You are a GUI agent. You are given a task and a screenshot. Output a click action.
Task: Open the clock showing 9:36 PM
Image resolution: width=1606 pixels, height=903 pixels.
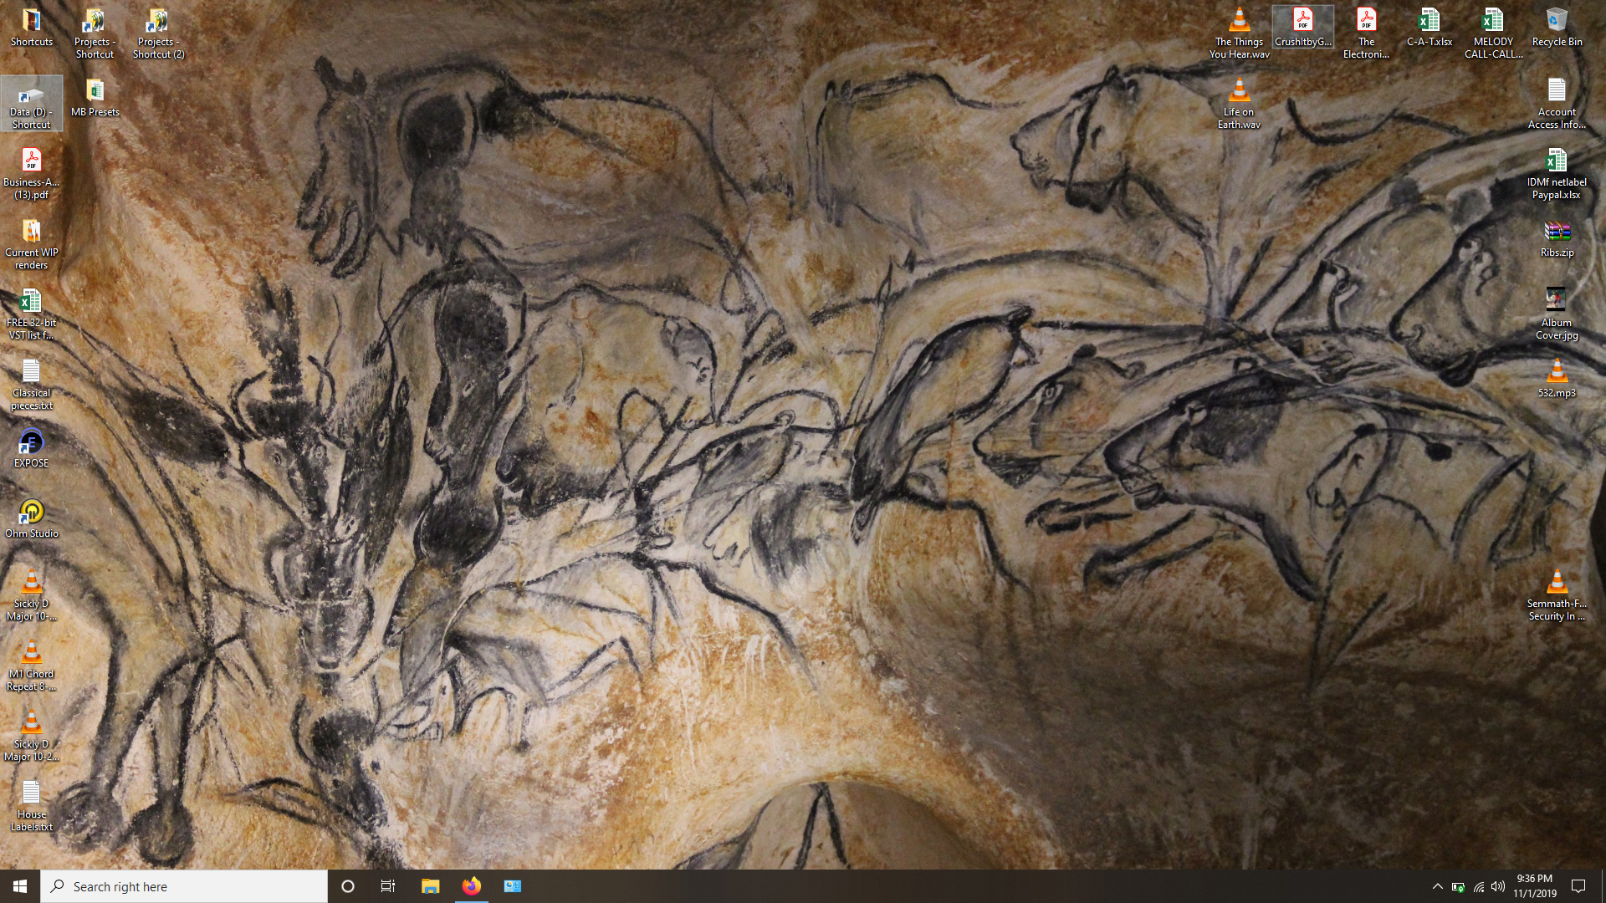(x=1534, y=886)
